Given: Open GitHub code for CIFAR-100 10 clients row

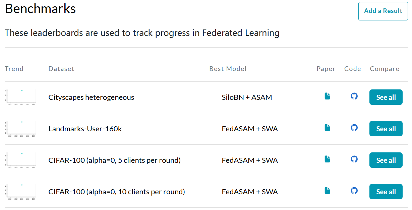Looking at the screenshot, I should click(354, 191).
